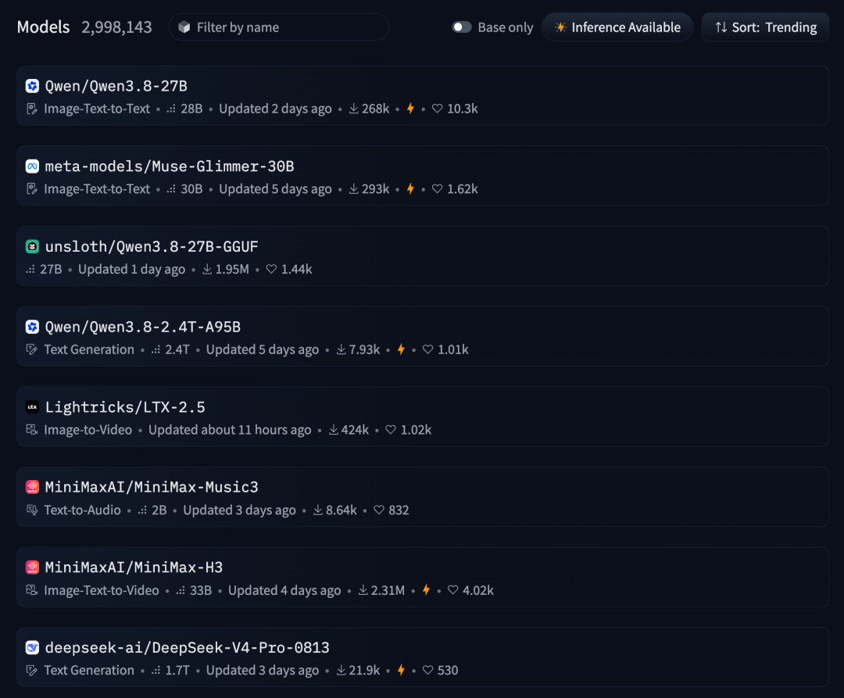Open MiniMaxAI/MiniMax-Music3 model page
Viewport: 844px width, 698px height.
point(152,487)
